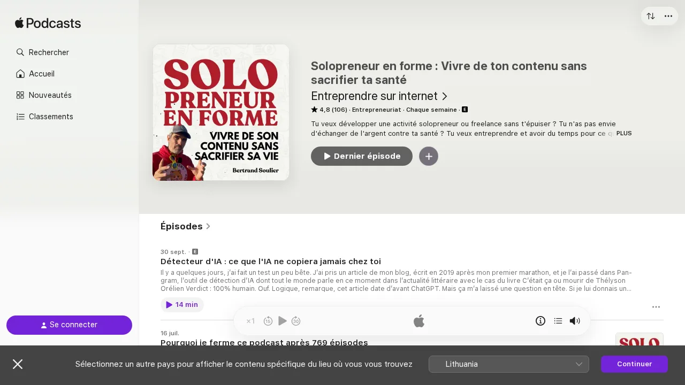Click the Se connecter button
The image size is (685, 385).
coord(69,325)
